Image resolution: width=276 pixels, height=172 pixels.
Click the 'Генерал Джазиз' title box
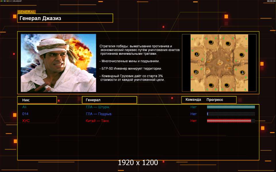tap(65, 18)
